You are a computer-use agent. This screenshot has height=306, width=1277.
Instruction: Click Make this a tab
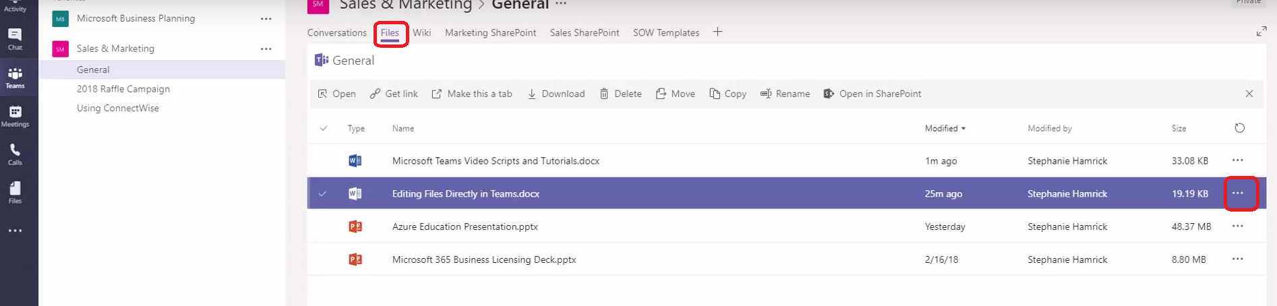[x=472, y=94]
